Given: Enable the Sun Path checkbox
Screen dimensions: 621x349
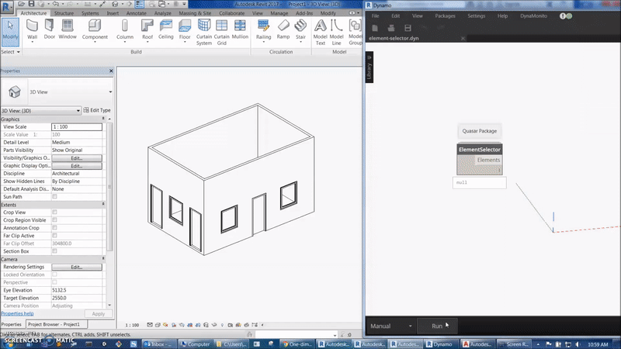Looking at the screenshot, I should coord(54,197).
